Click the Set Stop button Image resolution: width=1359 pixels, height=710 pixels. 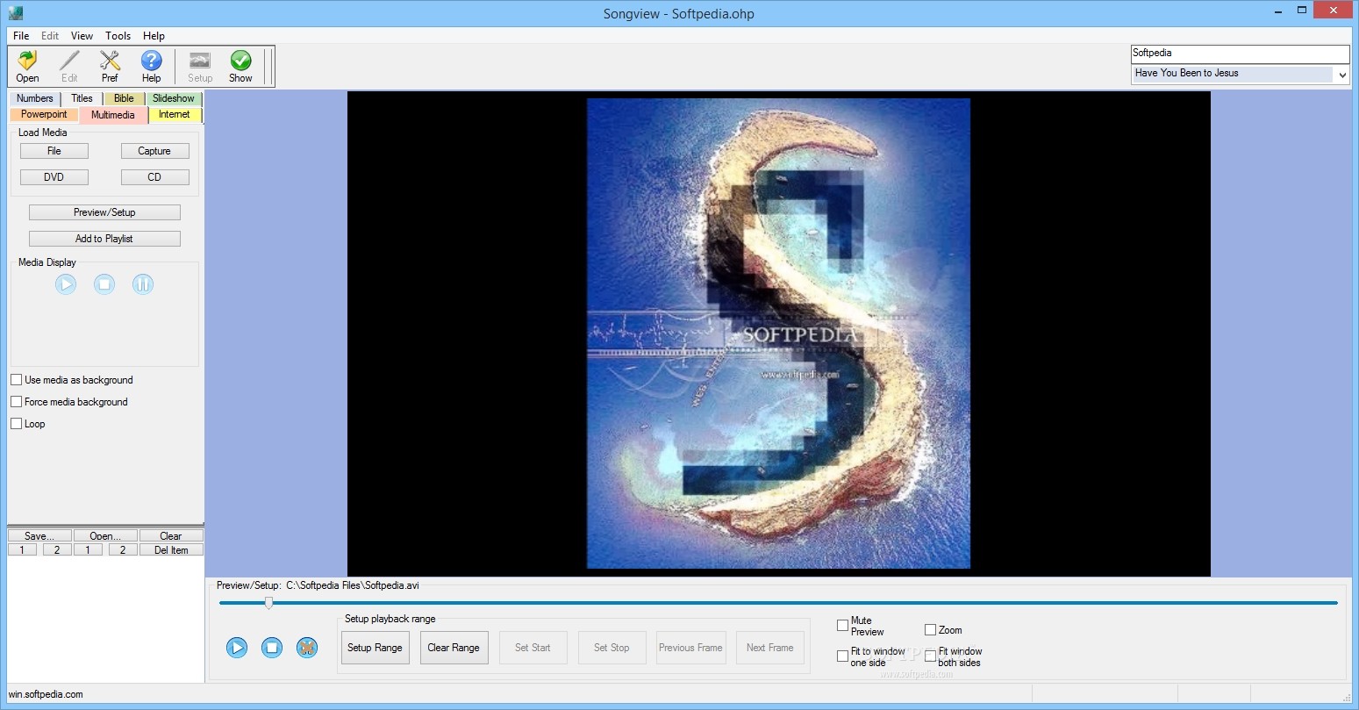click(612, 648)
